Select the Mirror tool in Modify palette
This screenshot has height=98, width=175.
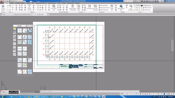(x=25, y=37)
